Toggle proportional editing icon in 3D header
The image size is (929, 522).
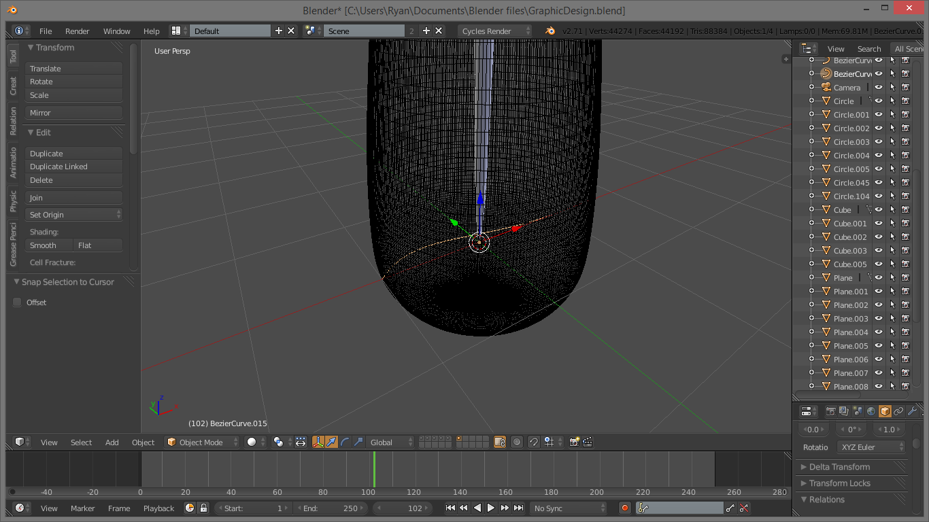(517, 442)
